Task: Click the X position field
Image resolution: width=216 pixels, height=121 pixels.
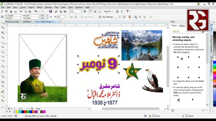Action: coord(14,16)
